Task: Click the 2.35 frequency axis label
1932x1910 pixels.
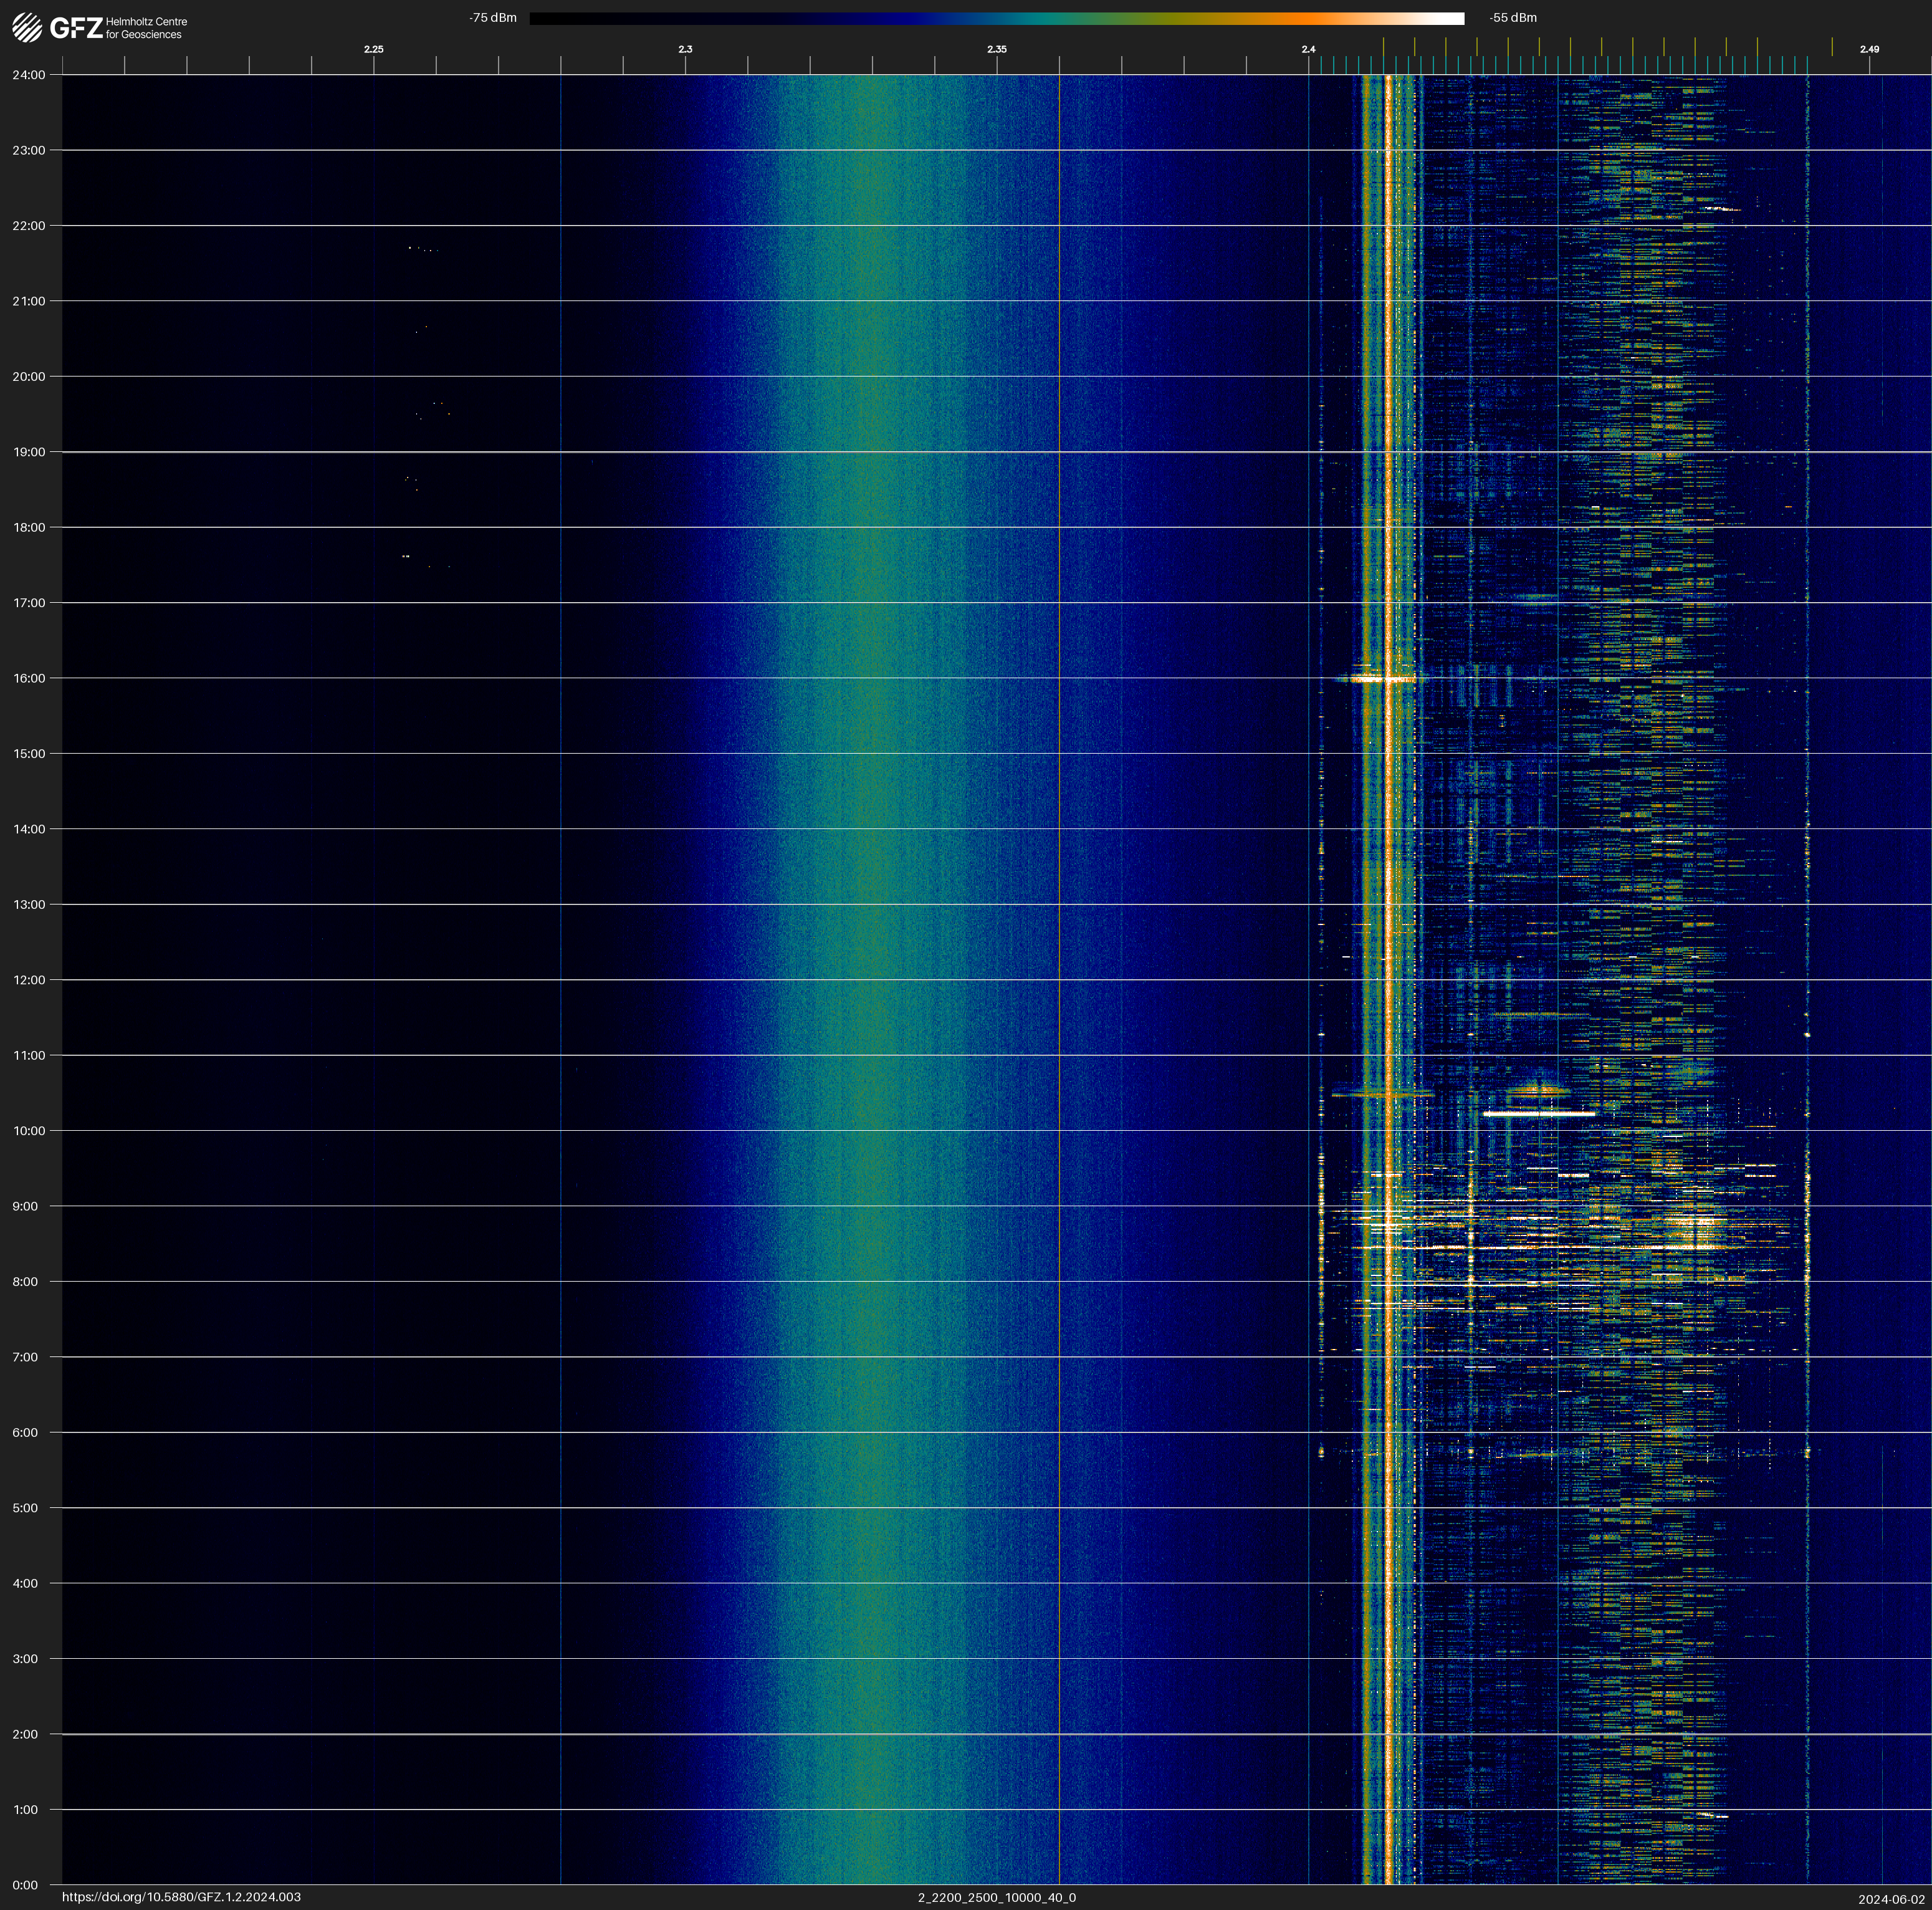Action: (x=996, y=49)
